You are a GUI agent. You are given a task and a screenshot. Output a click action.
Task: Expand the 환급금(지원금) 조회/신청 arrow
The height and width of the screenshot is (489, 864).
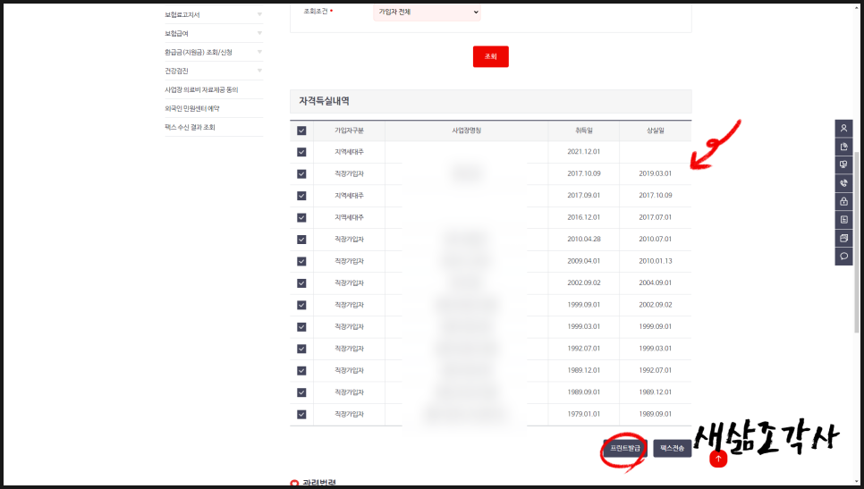[x=259, y=52]
